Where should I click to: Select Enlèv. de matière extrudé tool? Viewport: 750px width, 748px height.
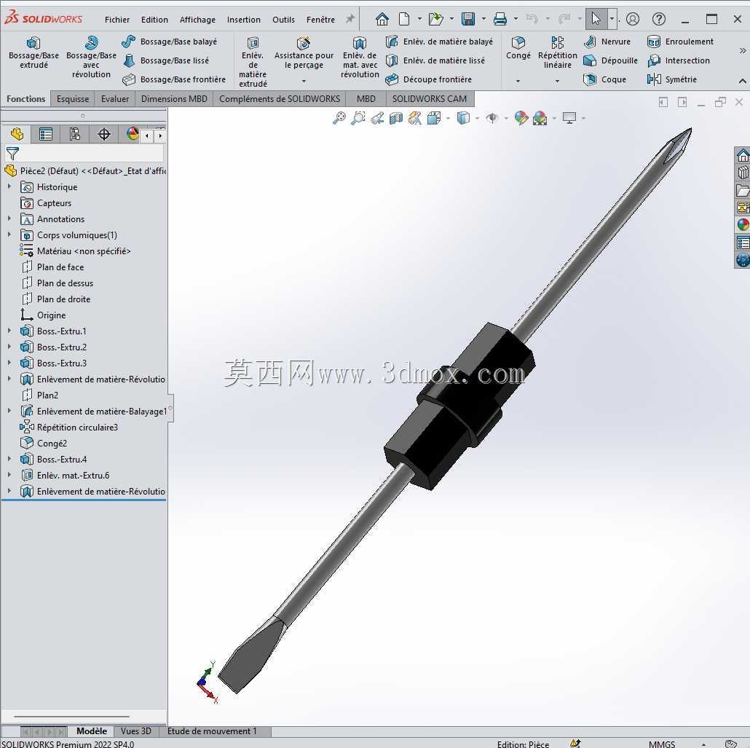click(253, 62)
